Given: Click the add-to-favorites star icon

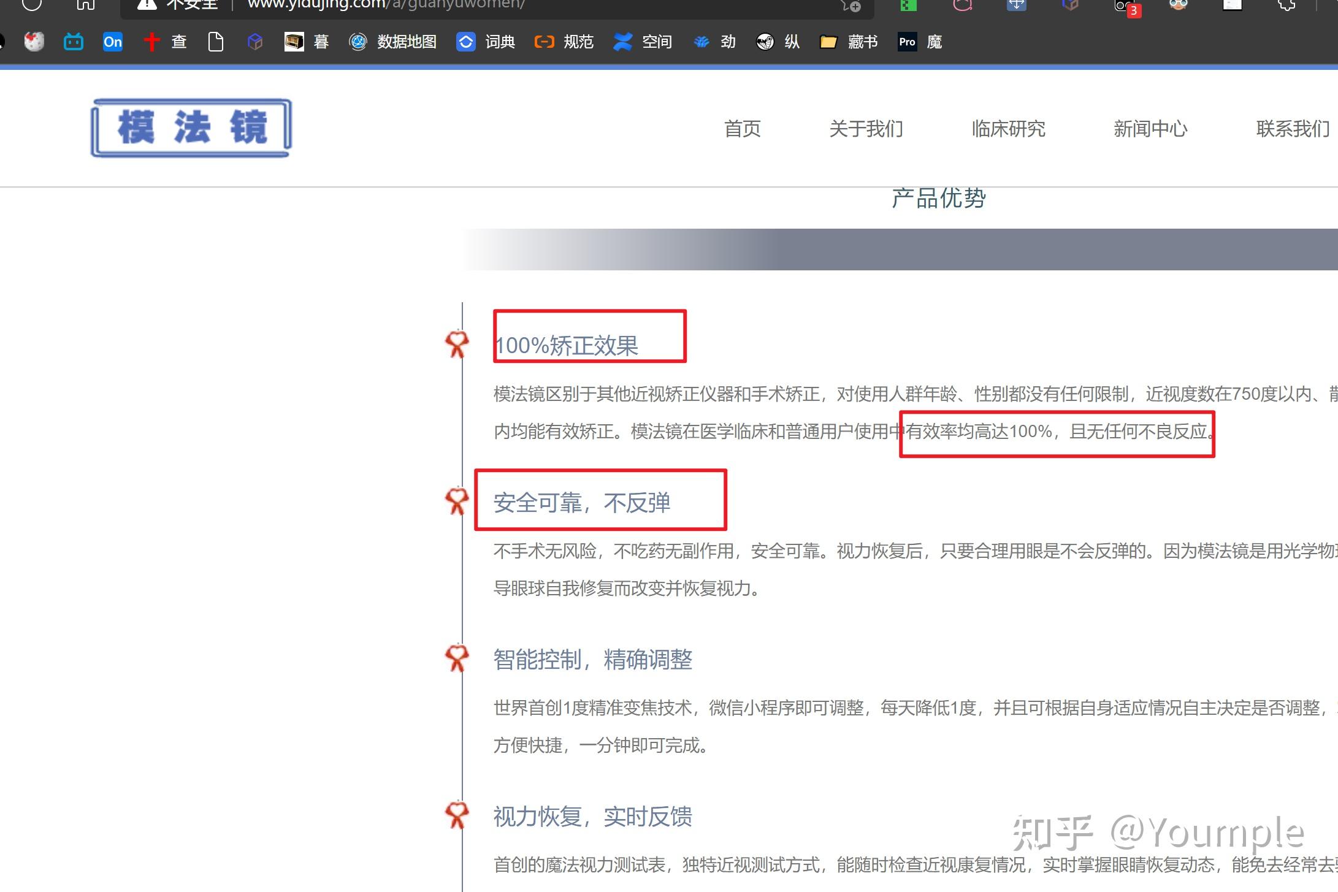Looking at the screenshot, I should (851, 6).
